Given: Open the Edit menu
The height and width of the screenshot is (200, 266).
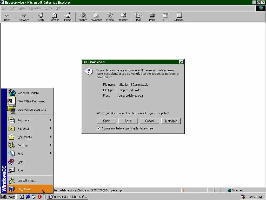Looking at the screenshot, I should click(x=13, y=8).
